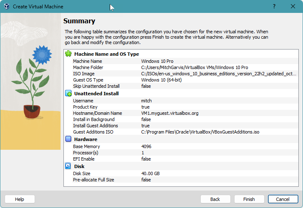Click the blue flower illustration

coord(41,53)
